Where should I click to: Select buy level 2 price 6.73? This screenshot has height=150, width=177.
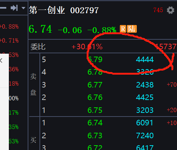click(x=95, y=136)
